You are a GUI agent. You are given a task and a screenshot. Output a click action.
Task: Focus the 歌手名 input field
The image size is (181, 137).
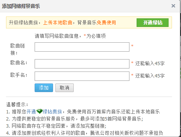(x=82, y=76)
